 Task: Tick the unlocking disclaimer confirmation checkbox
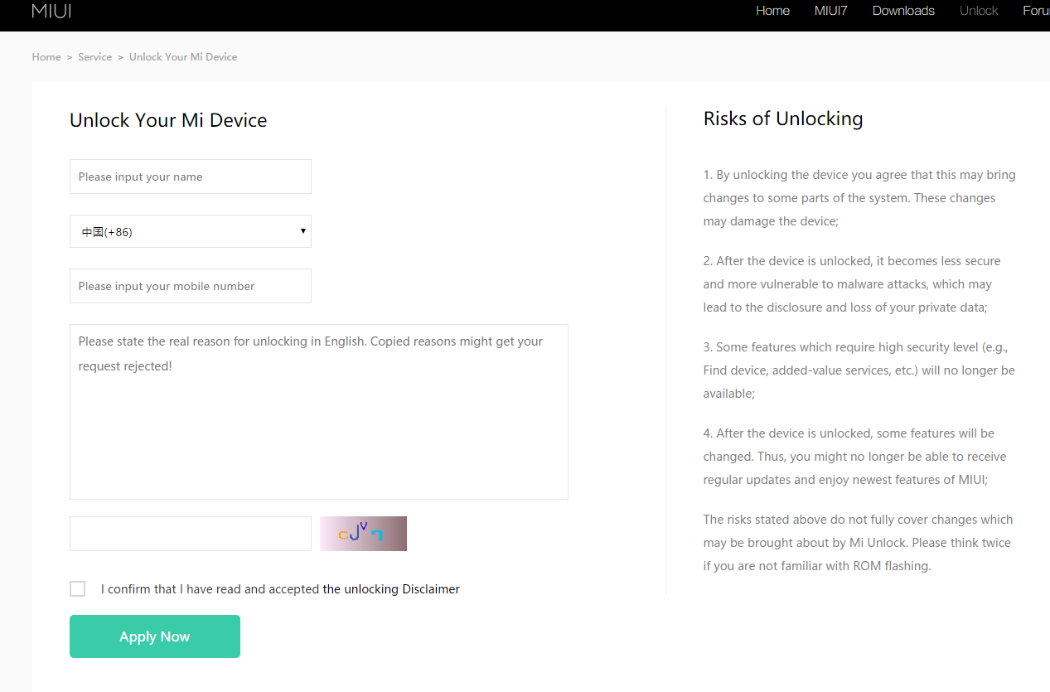(77, 588)
